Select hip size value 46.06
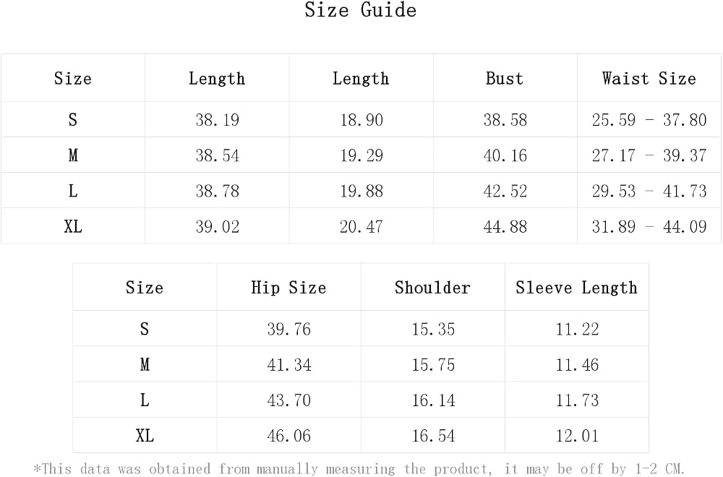 [x=288, y=436]
